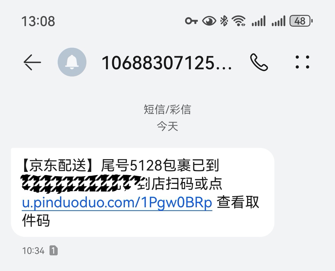The width and height of the screenshot is (335, 271).
Task: Open the four-dot more options menu
Action: (302, 62)
